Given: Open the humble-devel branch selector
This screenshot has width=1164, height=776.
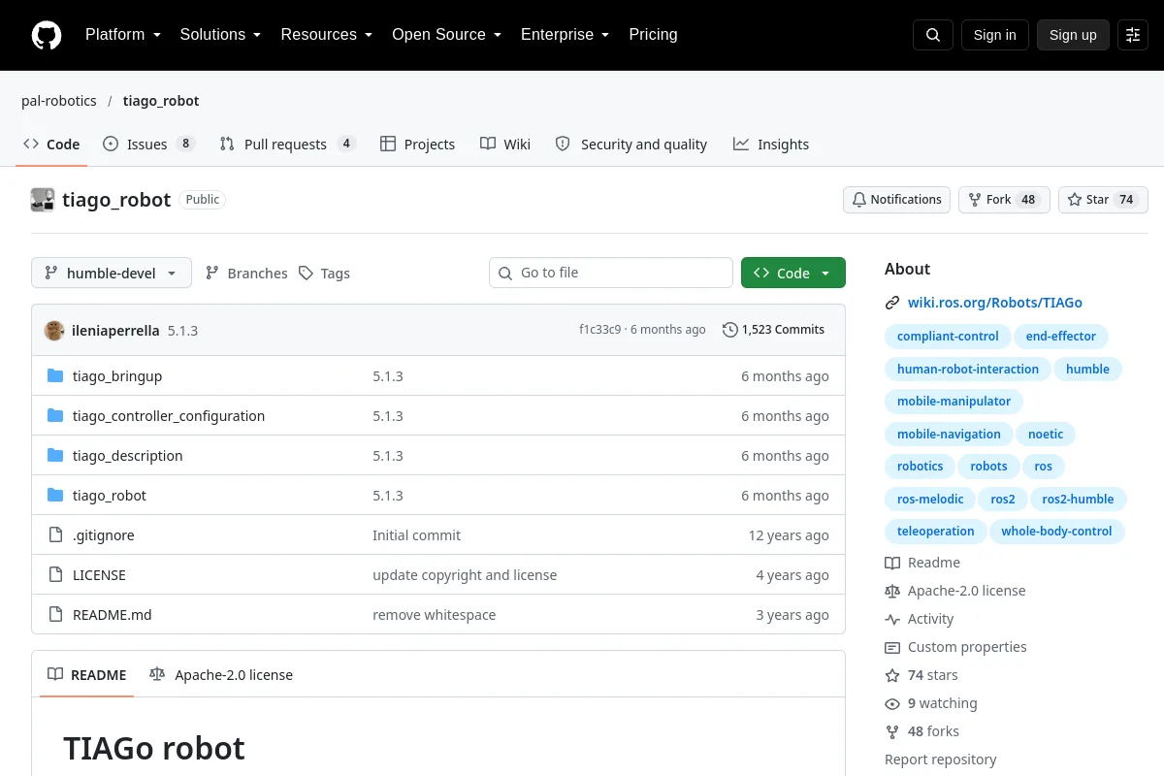Looking at the screenshot, I should [112, 273].
